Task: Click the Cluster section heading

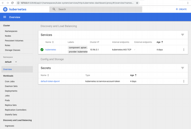Action: coord(7,25)
